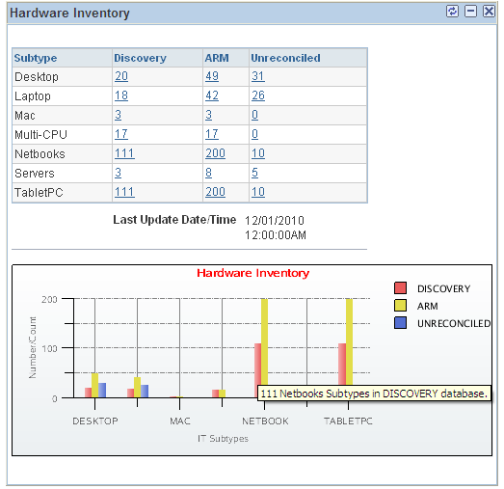Open Multi-CPU Discovery count 17
This screenshot has height=489, width=504.
pyautogui.click(x=121, y=134)
